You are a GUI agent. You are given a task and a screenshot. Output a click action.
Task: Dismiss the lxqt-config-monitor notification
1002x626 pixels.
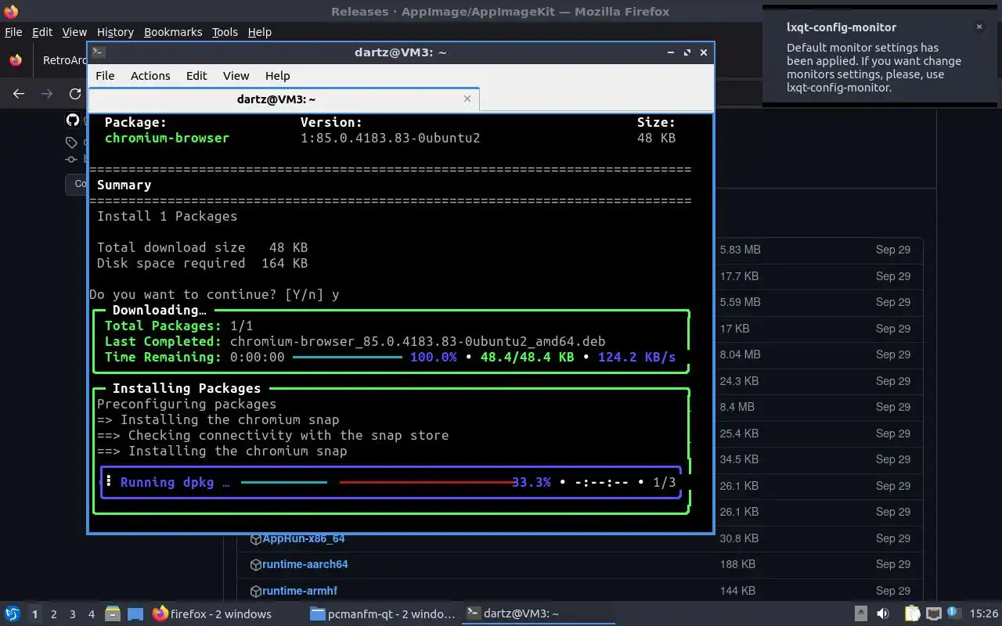pyautogui.click(x=979, y=27)
